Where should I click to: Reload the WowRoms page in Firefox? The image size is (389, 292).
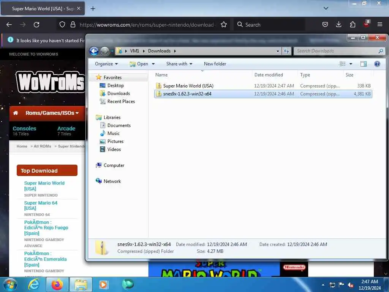coord(36,25)
